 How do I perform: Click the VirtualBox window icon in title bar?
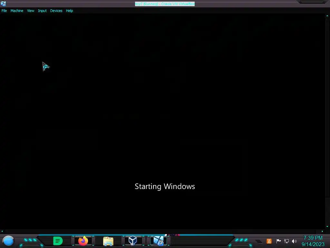(x=3, y=4)
